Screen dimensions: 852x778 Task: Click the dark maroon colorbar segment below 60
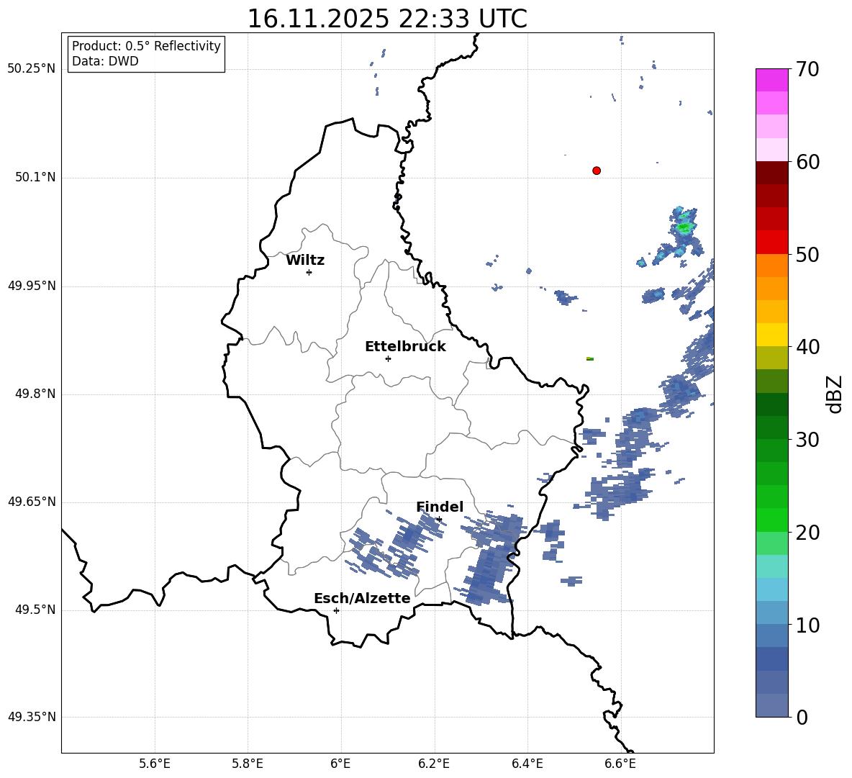click(x=771, y=173)
